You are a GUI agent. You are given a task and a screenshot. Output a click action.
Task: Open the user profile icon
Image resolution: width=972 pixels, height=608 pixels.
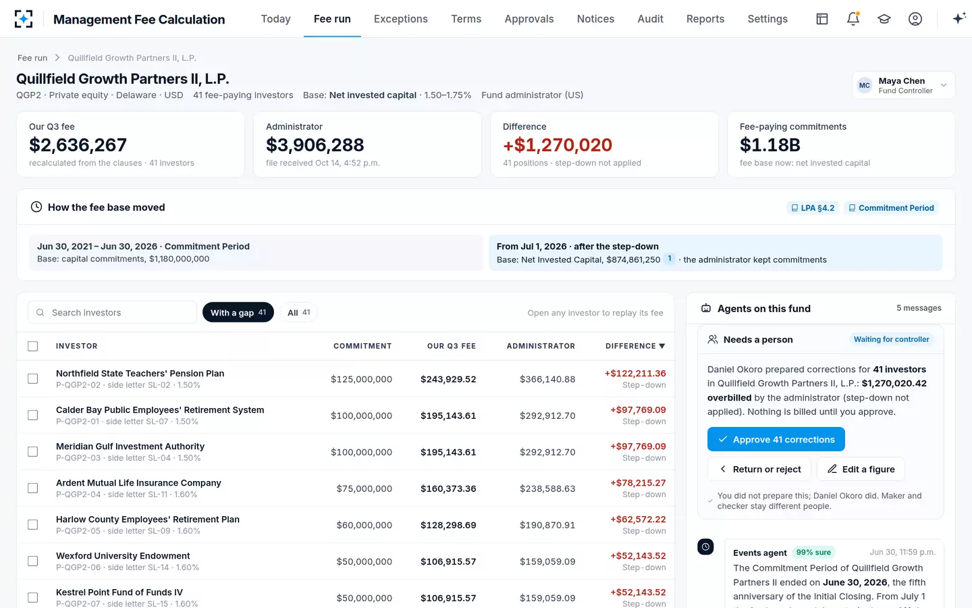[x=915, y=19]
